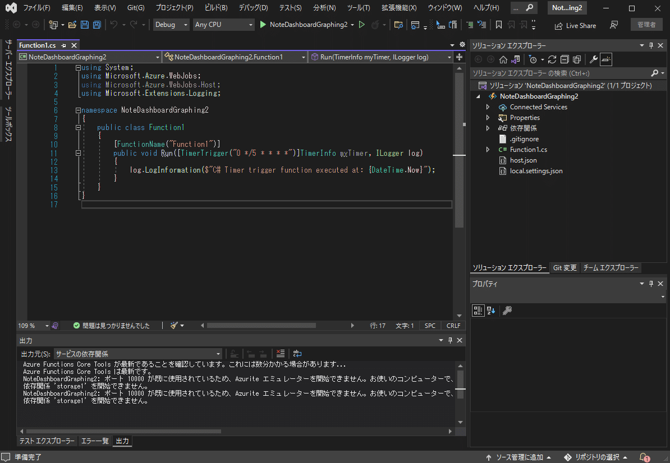This screenshot has width=670, height=463.
Task: Switch to the エラー一覧 tab
Action: click(x=95, y=441)
